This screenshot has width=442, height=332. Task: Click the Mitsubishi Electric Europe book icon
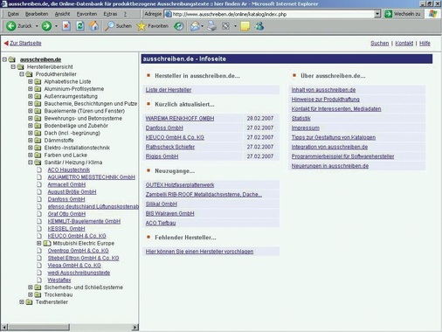[47, 243]
